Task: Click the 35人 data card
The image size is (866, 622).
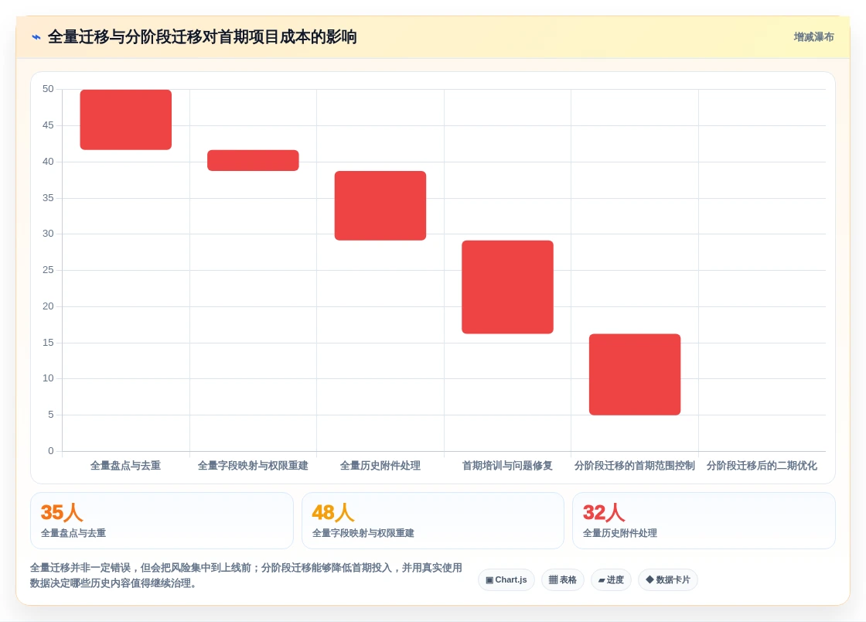Action: (162, 521)
